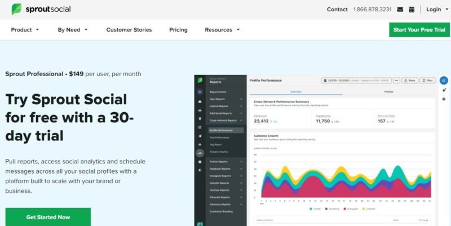Expand Instagram Reports section

[x=226, y=176]
